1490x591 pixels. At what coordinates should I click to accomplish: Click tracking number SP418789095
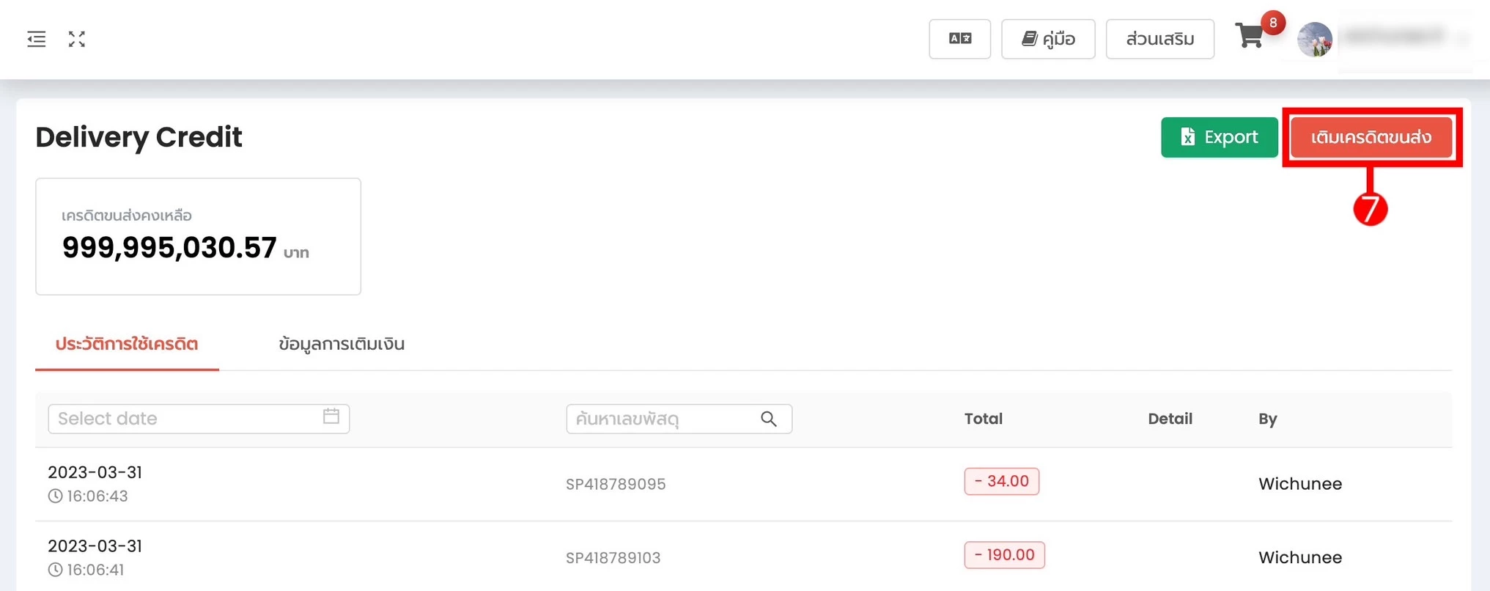[x=616, y=484]
